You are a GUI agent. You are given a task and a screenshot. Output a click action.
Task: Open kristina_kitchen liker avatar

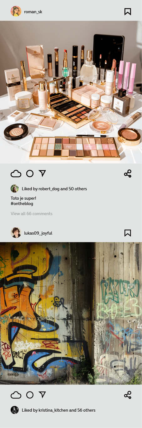[14, 410]
